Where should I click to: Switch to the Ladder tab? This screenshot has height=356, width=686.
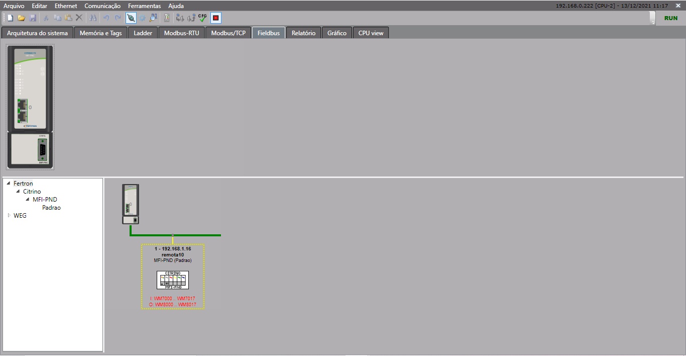tap(143, 33)
